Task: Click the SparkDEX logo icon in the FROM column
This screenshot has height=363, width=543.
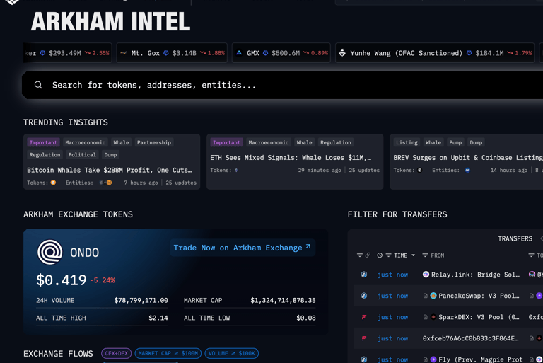Action: (433, 317)
